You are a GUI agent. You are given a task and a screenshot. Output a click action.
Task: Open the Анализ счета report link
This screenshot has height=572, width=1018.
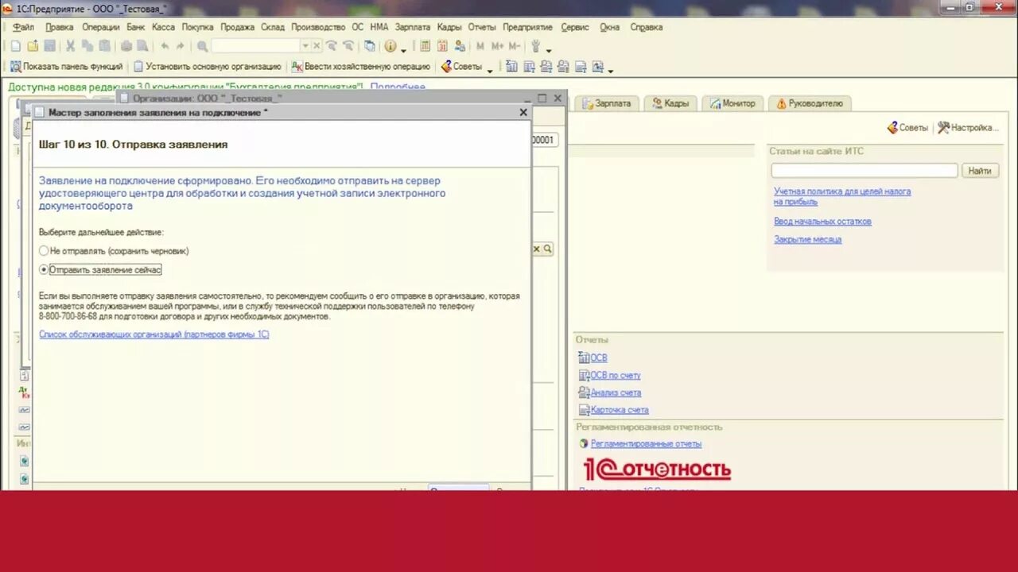pos(616,392)
